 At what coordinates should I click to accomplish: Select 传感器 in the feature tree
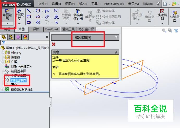pyautogui.click(x=15, y=57)
